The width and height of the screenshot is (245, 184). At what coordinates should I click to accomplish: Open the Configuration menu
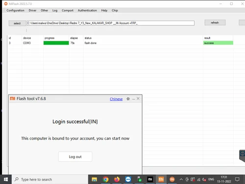click(15, 10)
